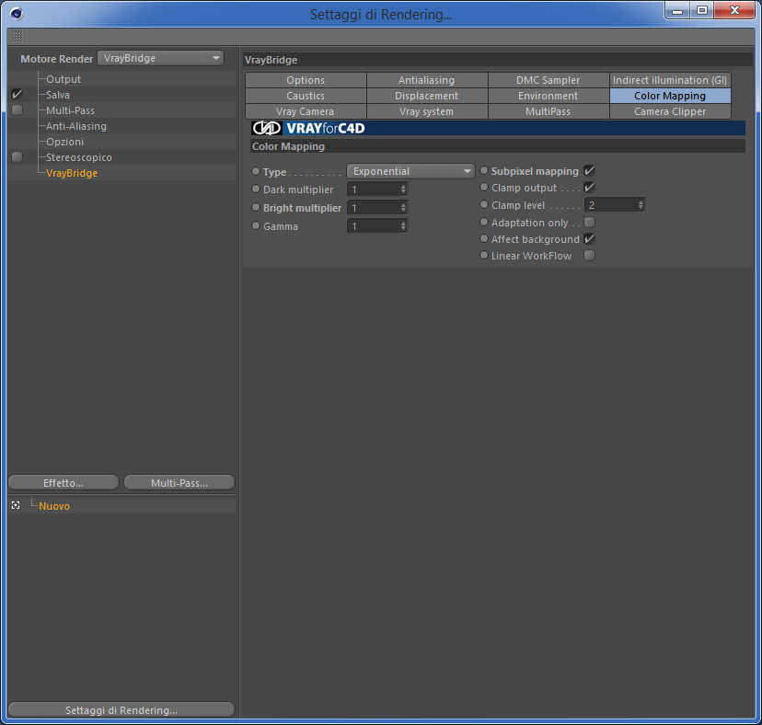Viewport: 762px width, 725px height.
Task: Switch to the Options tab
Action: (306, 80)
